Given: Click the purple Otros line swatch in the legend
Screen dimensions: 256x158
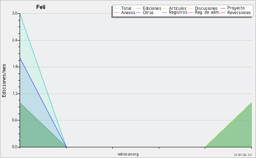Looking at the screenshot, I should pos(138,12).
